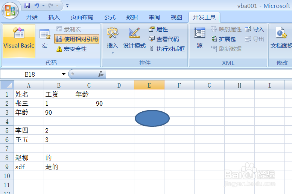Open control Properties (属性)
The width and height of the screenshot is (292, 194).
coord(158,29)
